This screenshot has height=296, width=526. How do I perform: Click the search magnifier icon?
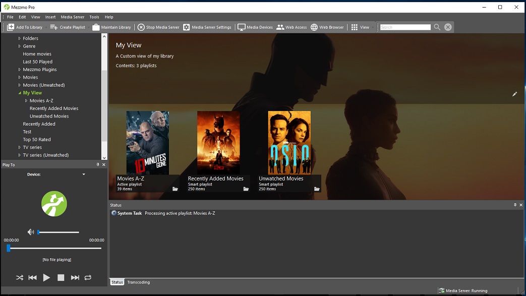(x=437, y=27)
